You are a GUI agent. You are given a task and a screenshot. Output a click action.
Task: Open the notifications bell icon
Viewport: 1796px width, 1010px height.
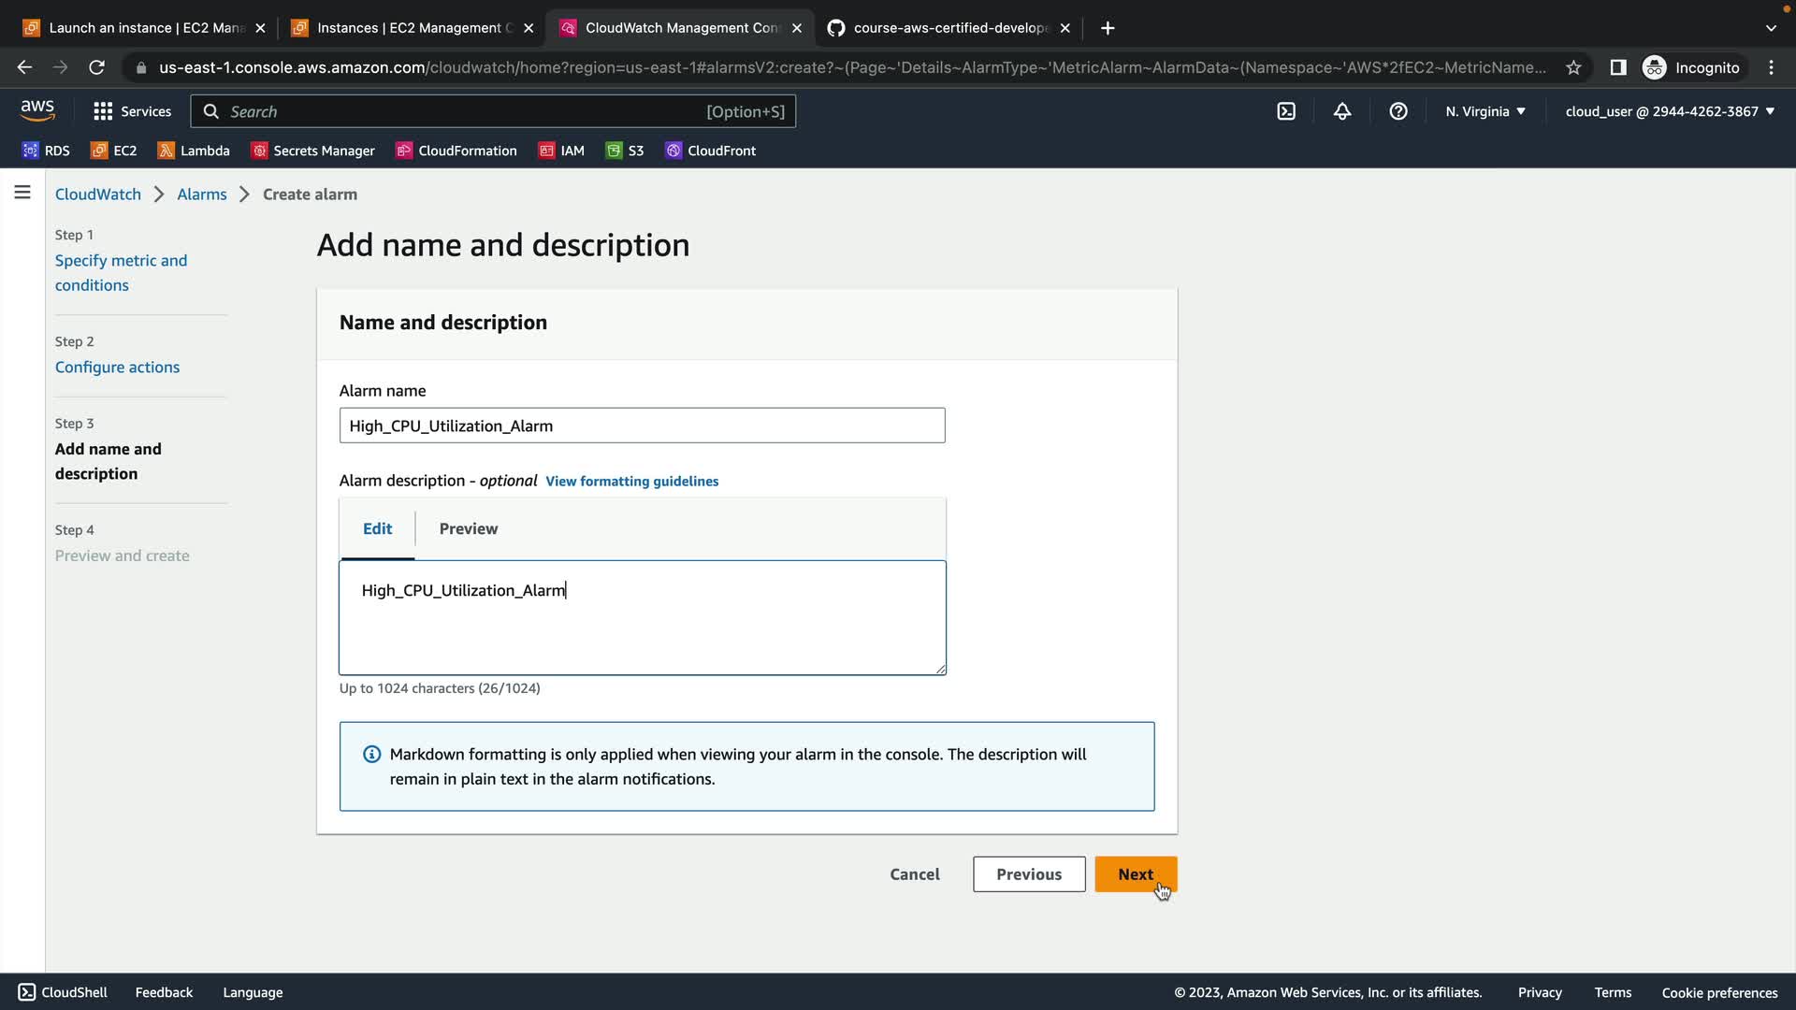pyautogui.click(x=1342, y=111)
